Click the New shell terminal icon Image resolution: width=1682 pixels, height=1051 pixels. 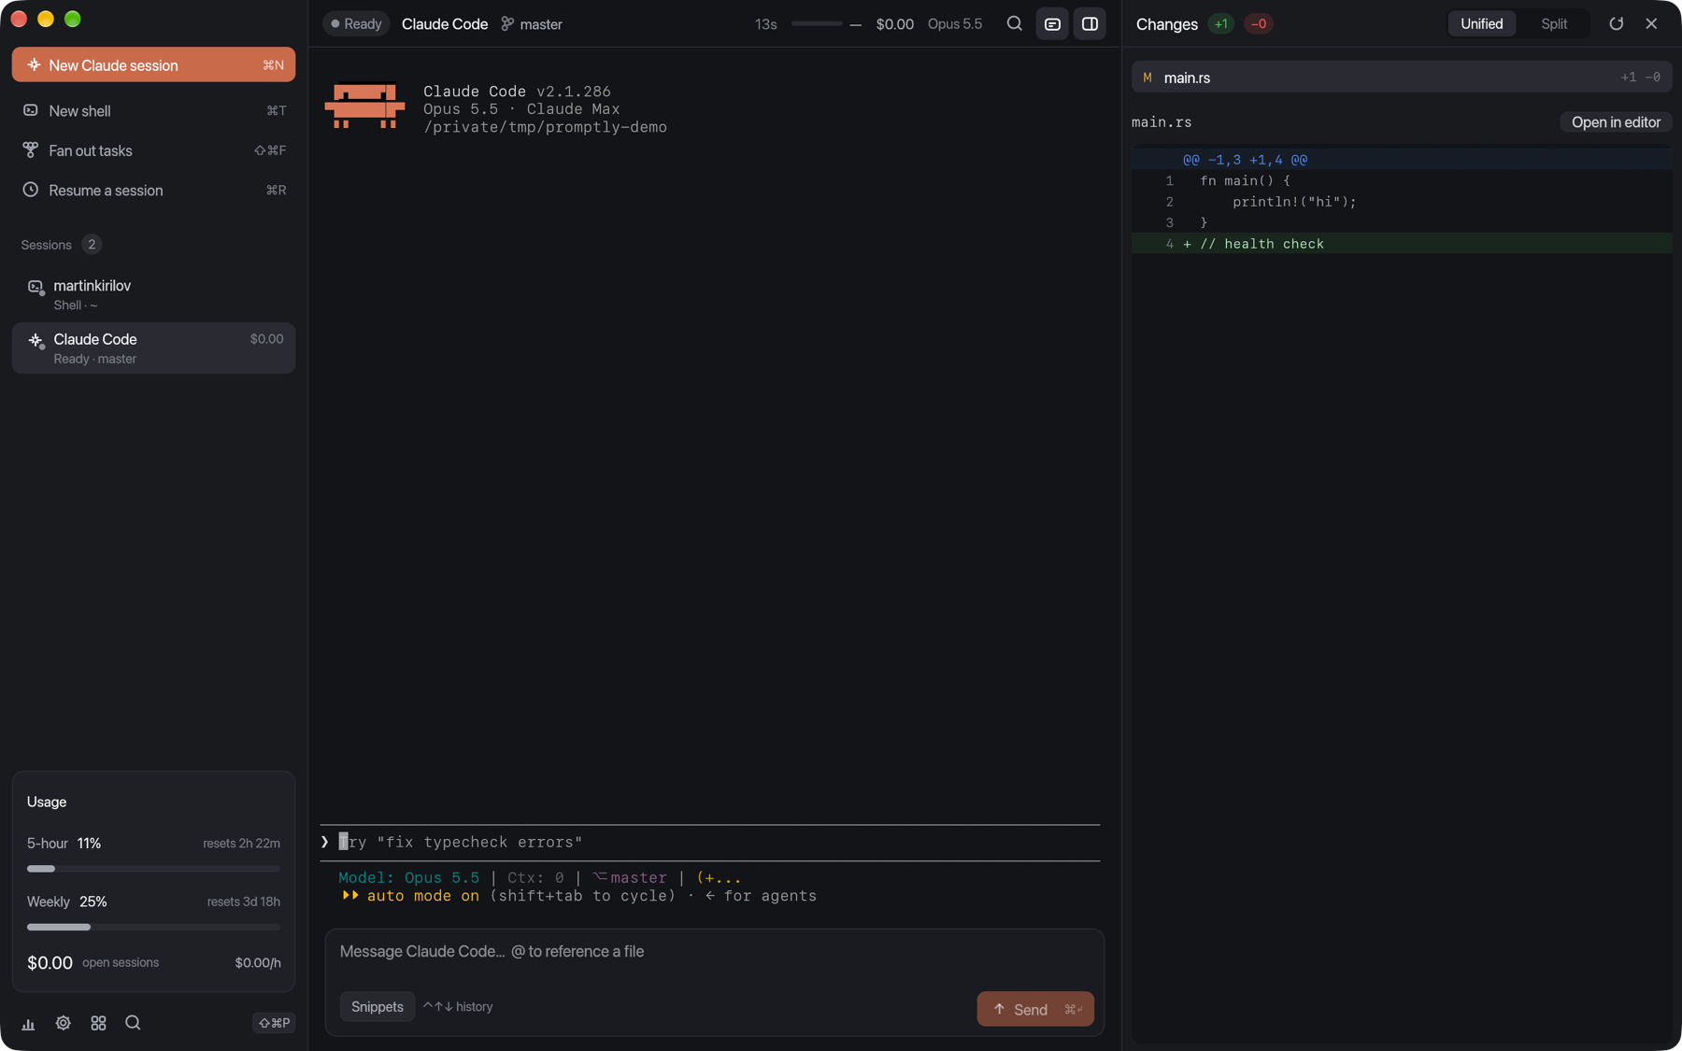click(31, 110)
